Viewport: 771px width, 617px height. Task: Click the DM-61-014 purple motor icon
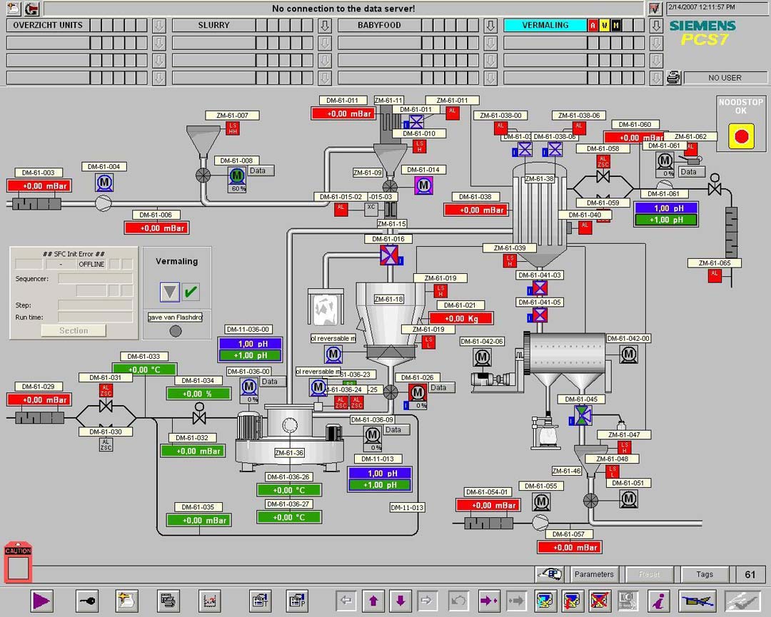coord(423,185)
